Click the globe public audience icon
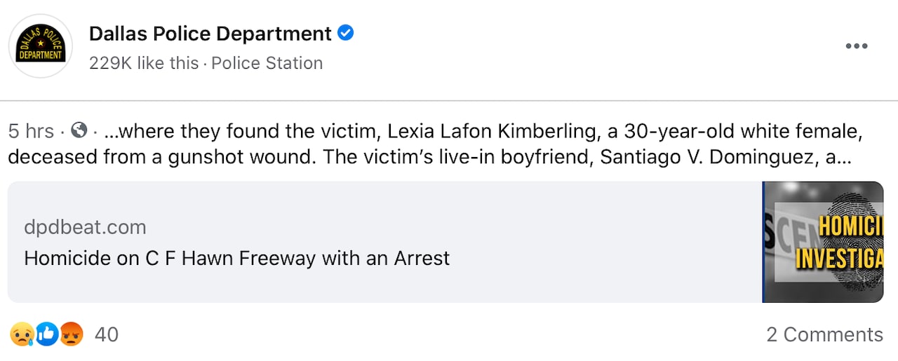This screenshot has height=361, width=898. [79, 130]
